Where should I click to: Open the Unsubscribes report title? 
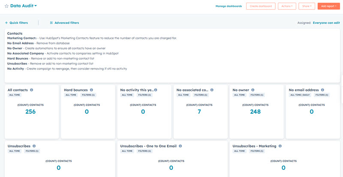[x=19, y=146]
